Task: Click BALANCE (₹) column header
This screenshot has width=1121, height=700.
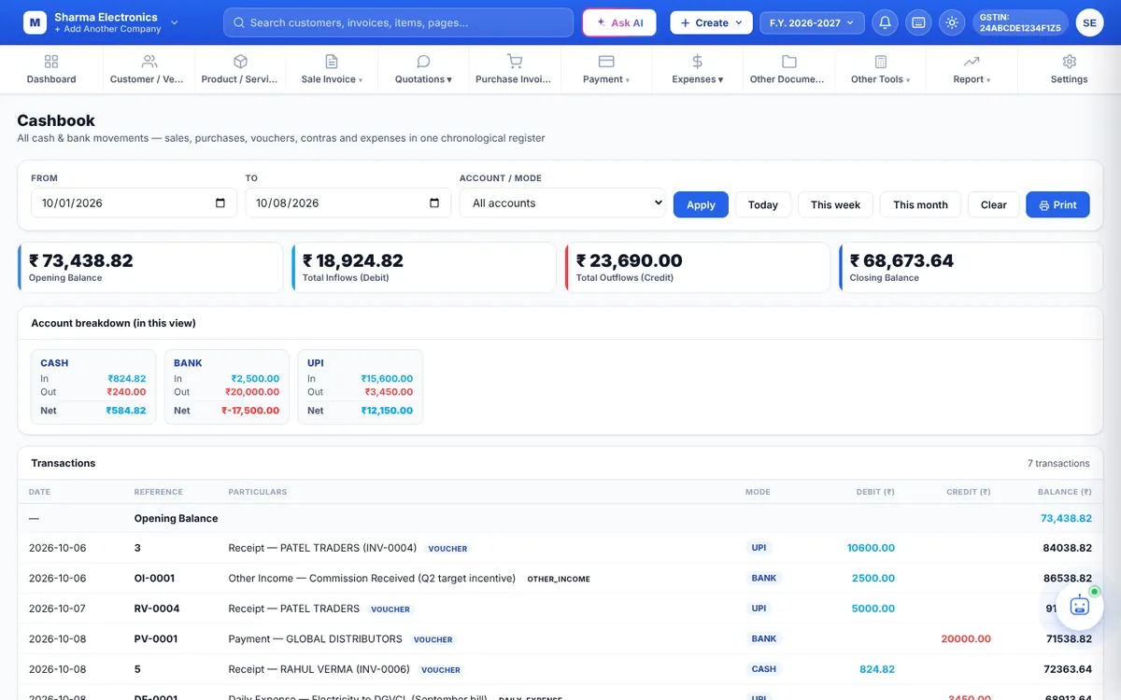Action: pyautogui.click(x=1064, y=492)
